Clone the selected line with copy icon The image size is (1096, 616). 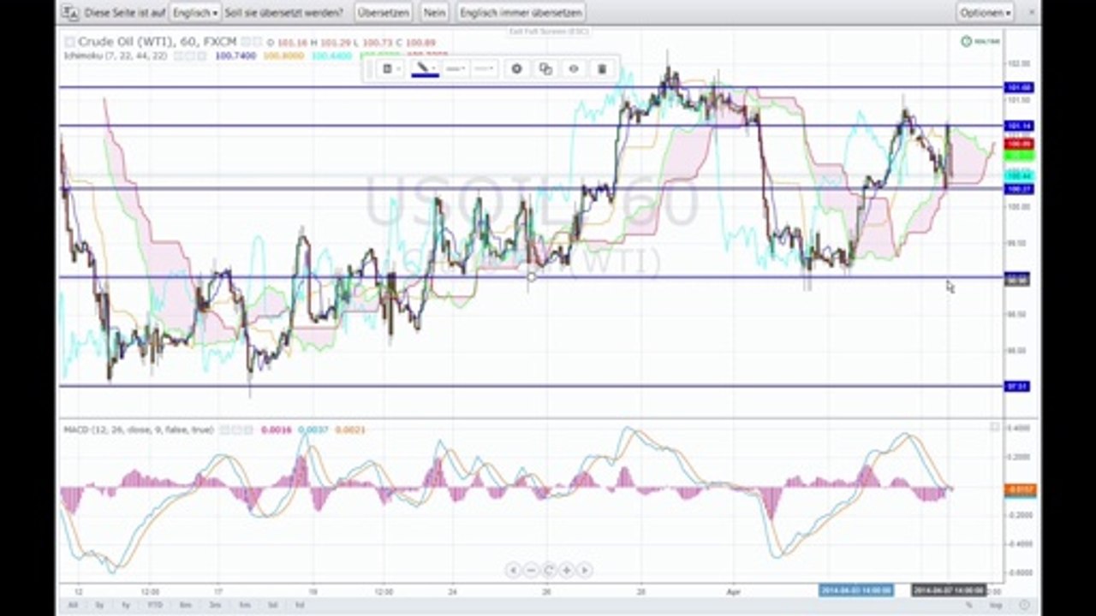(x=545, y=68)
